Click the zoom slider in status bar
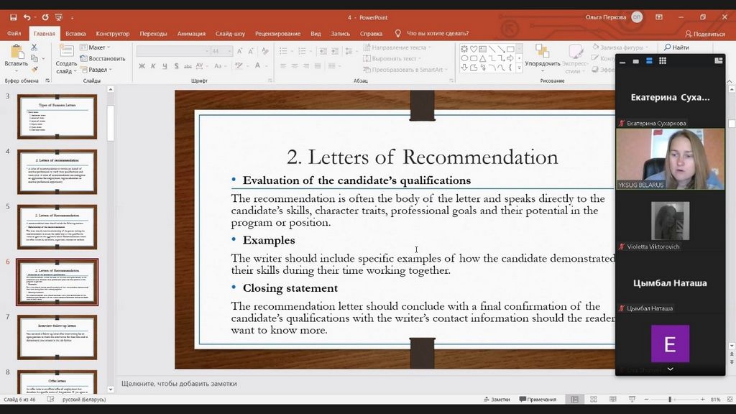 (670, 400)
